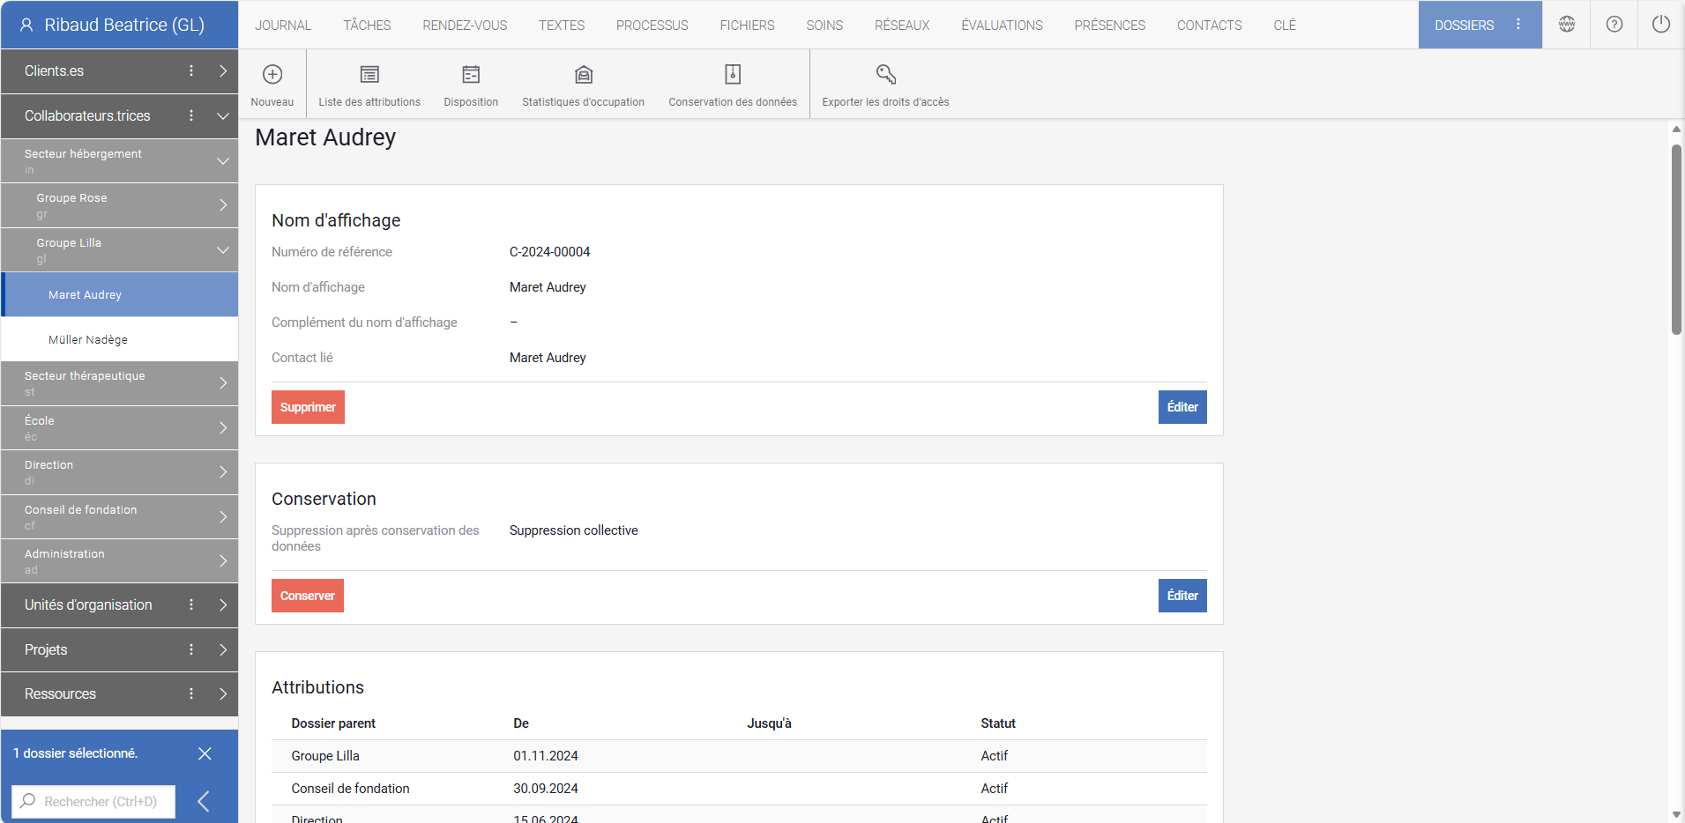This screenshot has width=1685, height=823.
Task: Click the power logout icon
Action: point(1660,25)
